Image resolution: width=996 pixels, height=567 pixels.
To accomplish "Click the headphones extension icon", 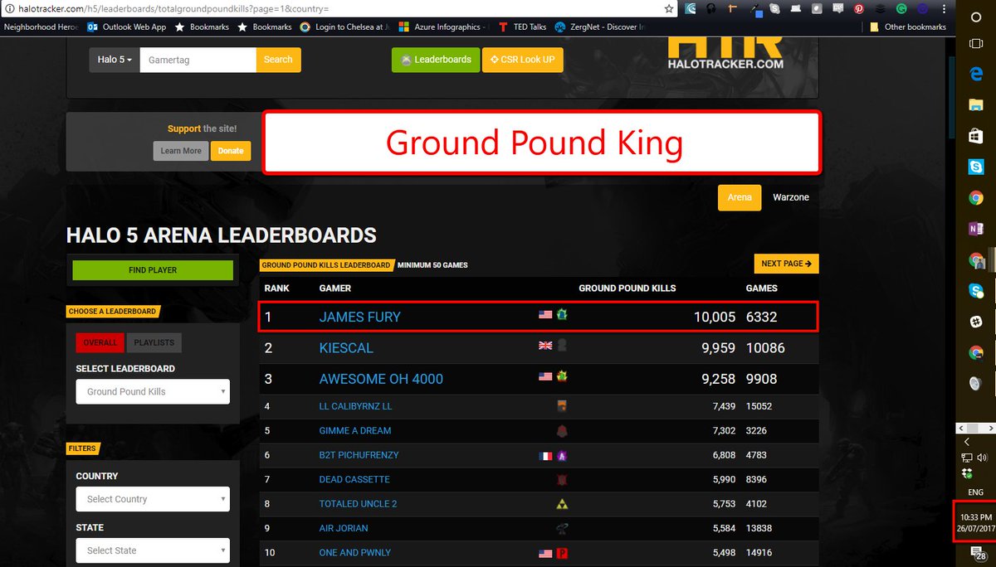I will [711, 8].
